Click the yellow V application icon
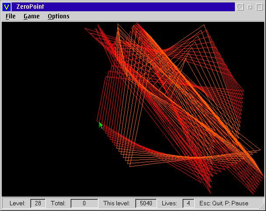The width and height of the screenshot is (266, 211). click(x=7, y=7)
